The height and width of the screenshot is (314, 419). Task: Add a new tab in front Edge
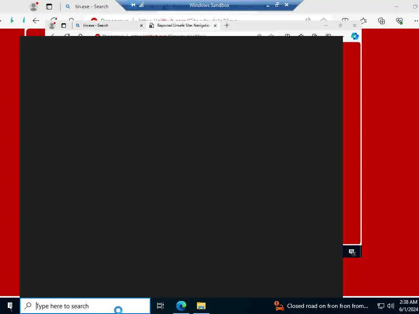click(x=227, y=25)
